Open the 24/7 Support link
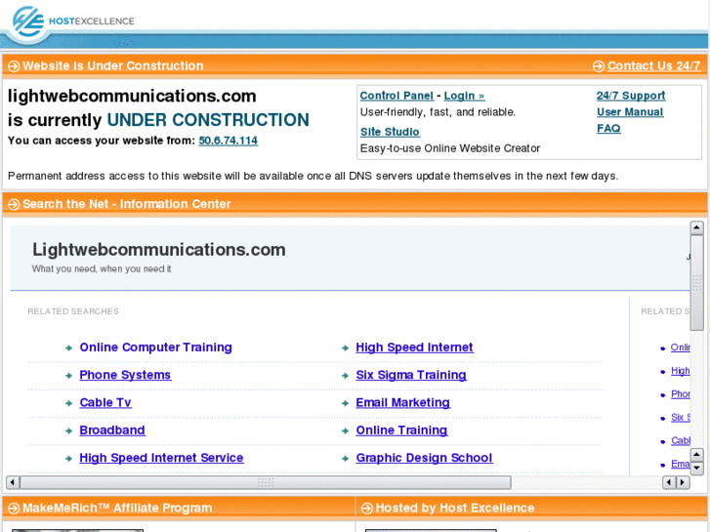Screen dimensions: 710x532 (631, 96)
